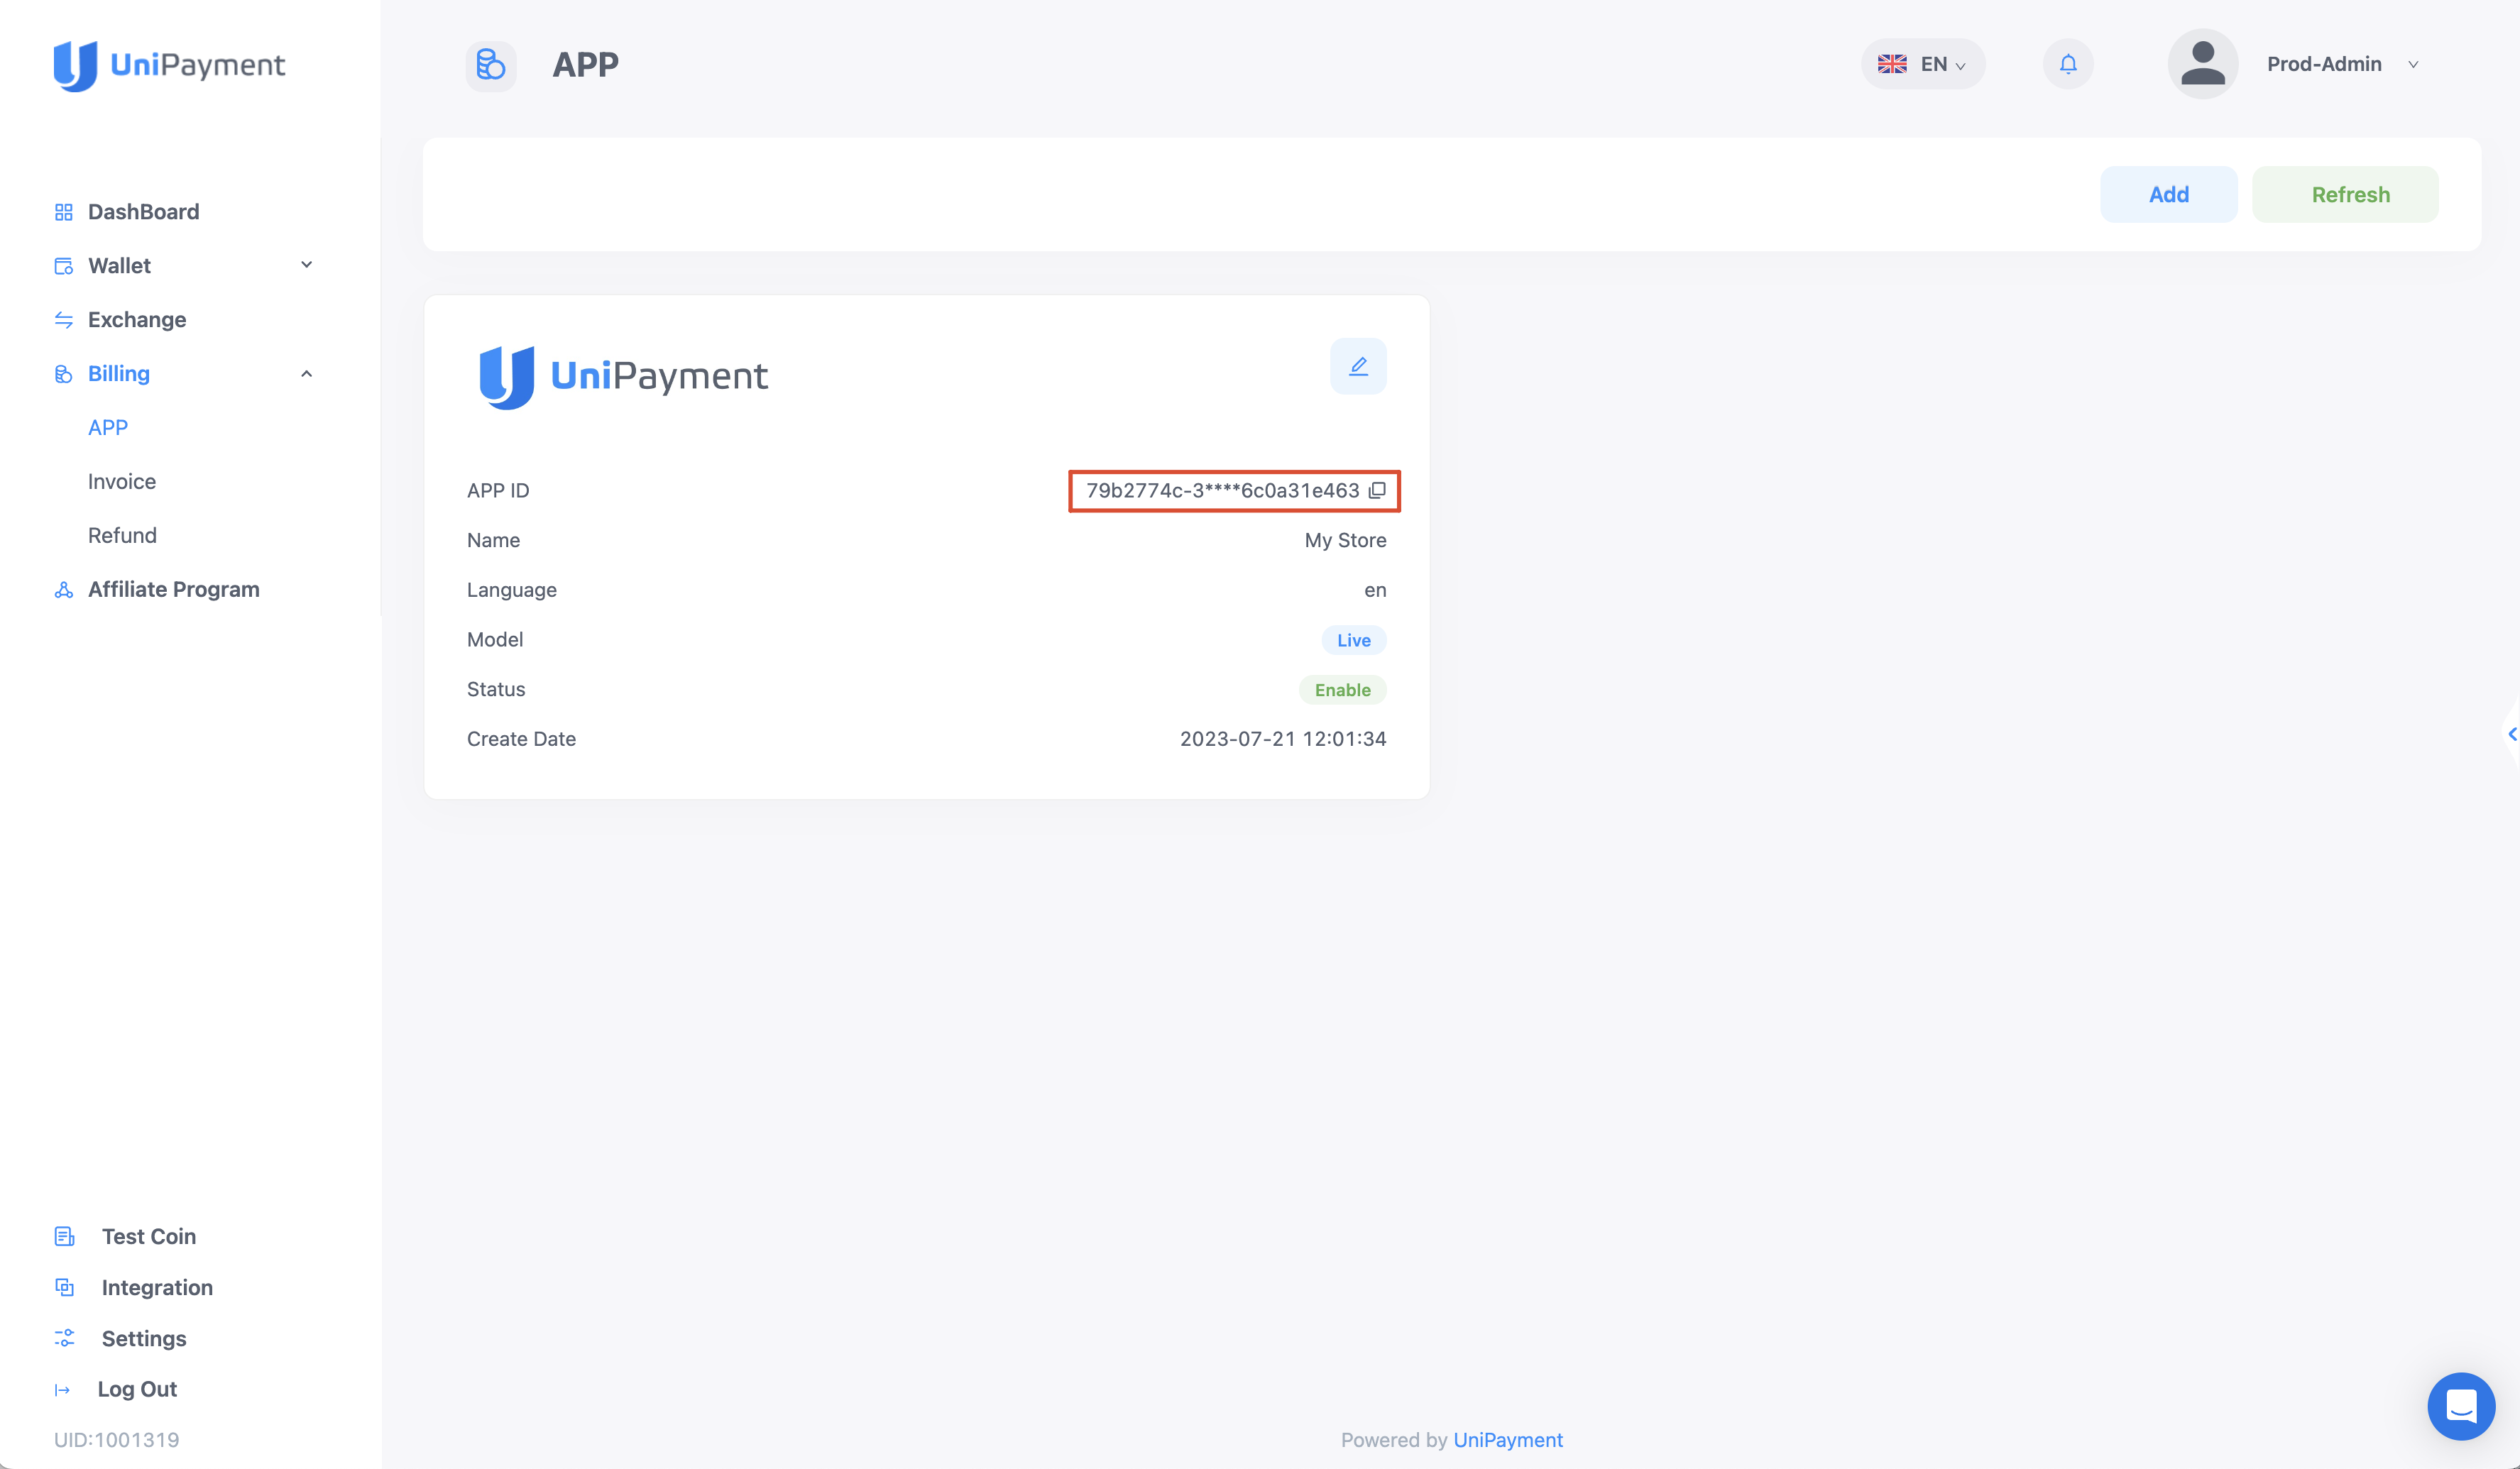Click the Integration icon
This screenshot has height=1469, width=2520.
pyautogui.click(x=65, y=1288)
